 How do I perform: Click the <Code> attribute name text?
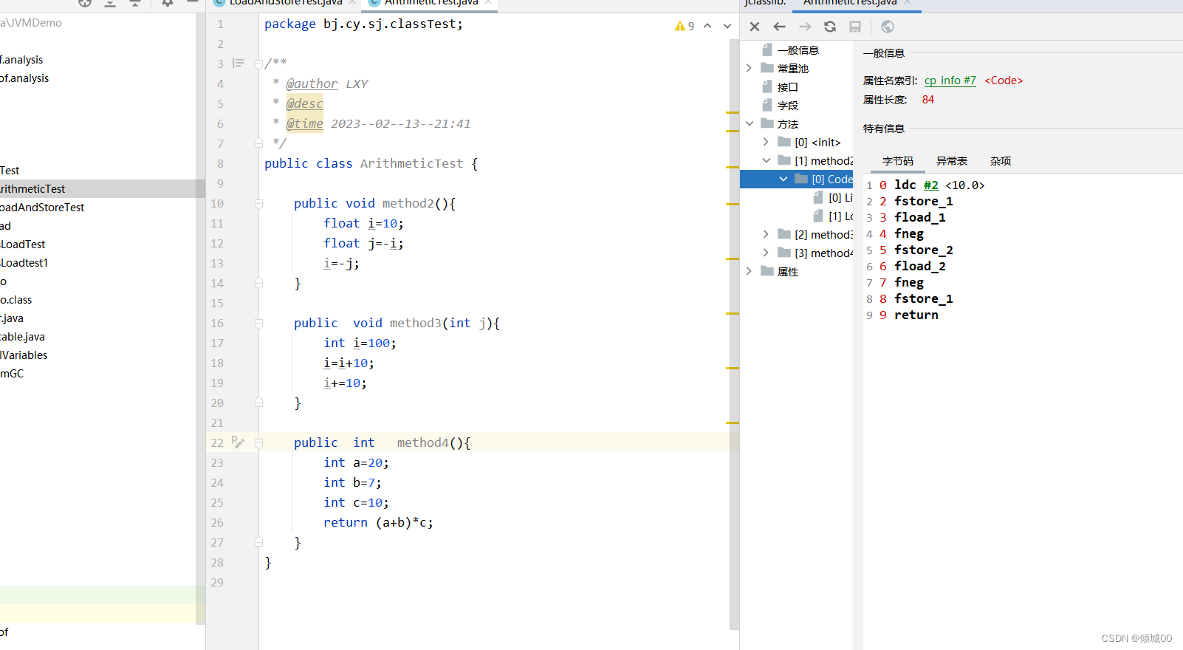click(x=1004, y=80)
